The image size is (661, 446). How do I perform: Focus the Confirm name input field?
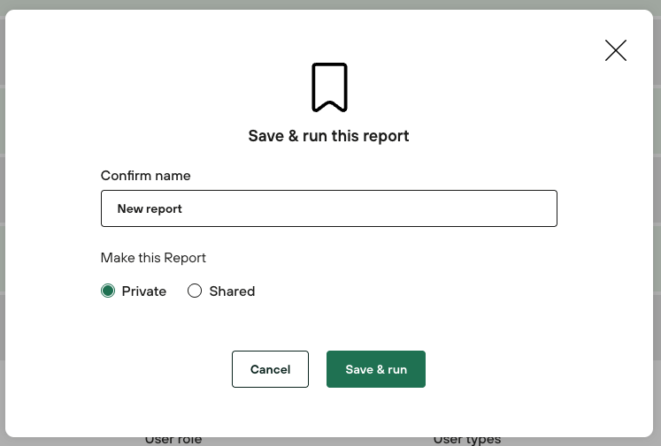coord(328,208)
